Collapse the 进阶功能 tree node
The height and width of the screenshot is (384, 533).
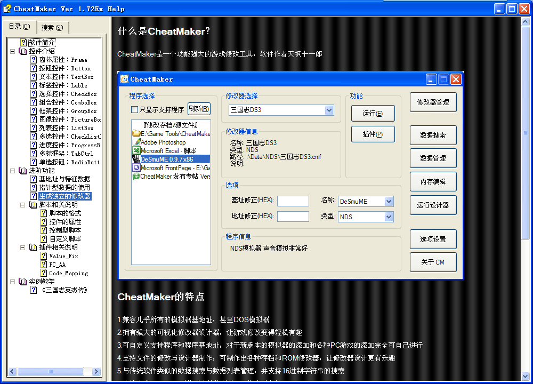coord(13,171)
